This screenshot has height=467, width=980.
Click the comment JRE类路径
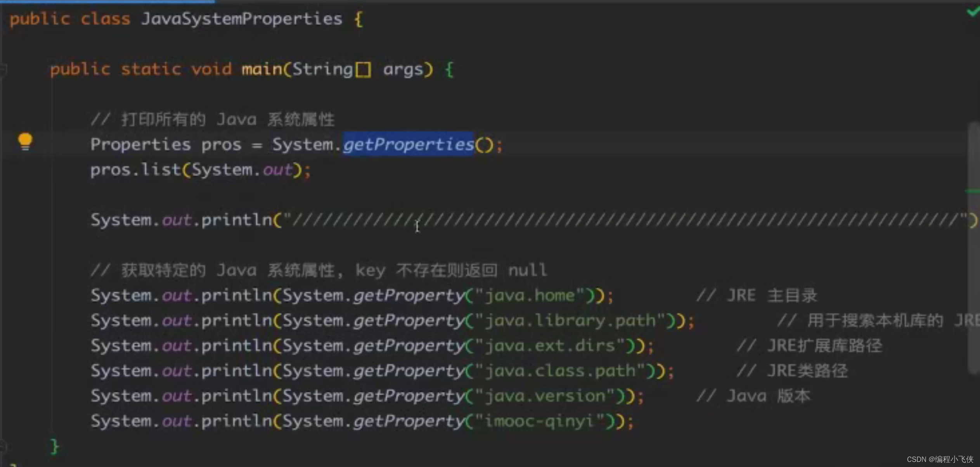(x=792, y=371)
